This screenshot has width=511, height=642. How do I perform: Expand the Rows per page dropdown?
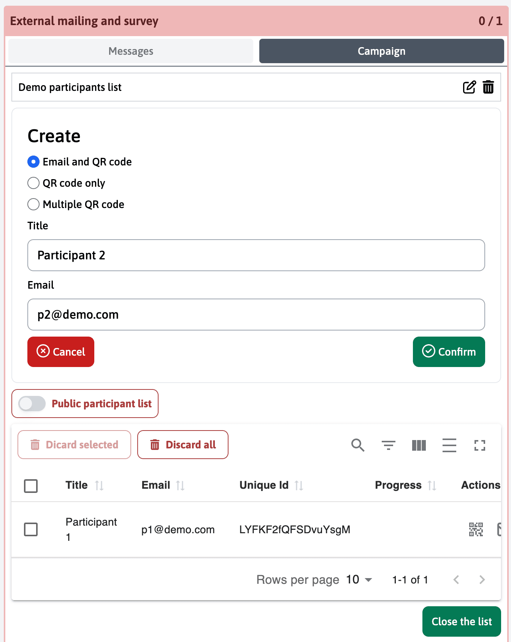point(359,580)
